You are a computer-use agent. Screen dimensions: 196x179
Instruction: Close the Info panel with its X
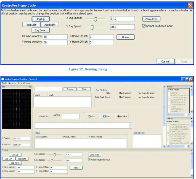coord(30,86)
